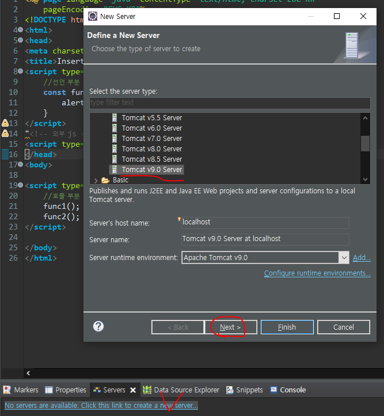Collapse the script fold on line 8
This screenshot has height=416, width=384.
pos(20,71)
